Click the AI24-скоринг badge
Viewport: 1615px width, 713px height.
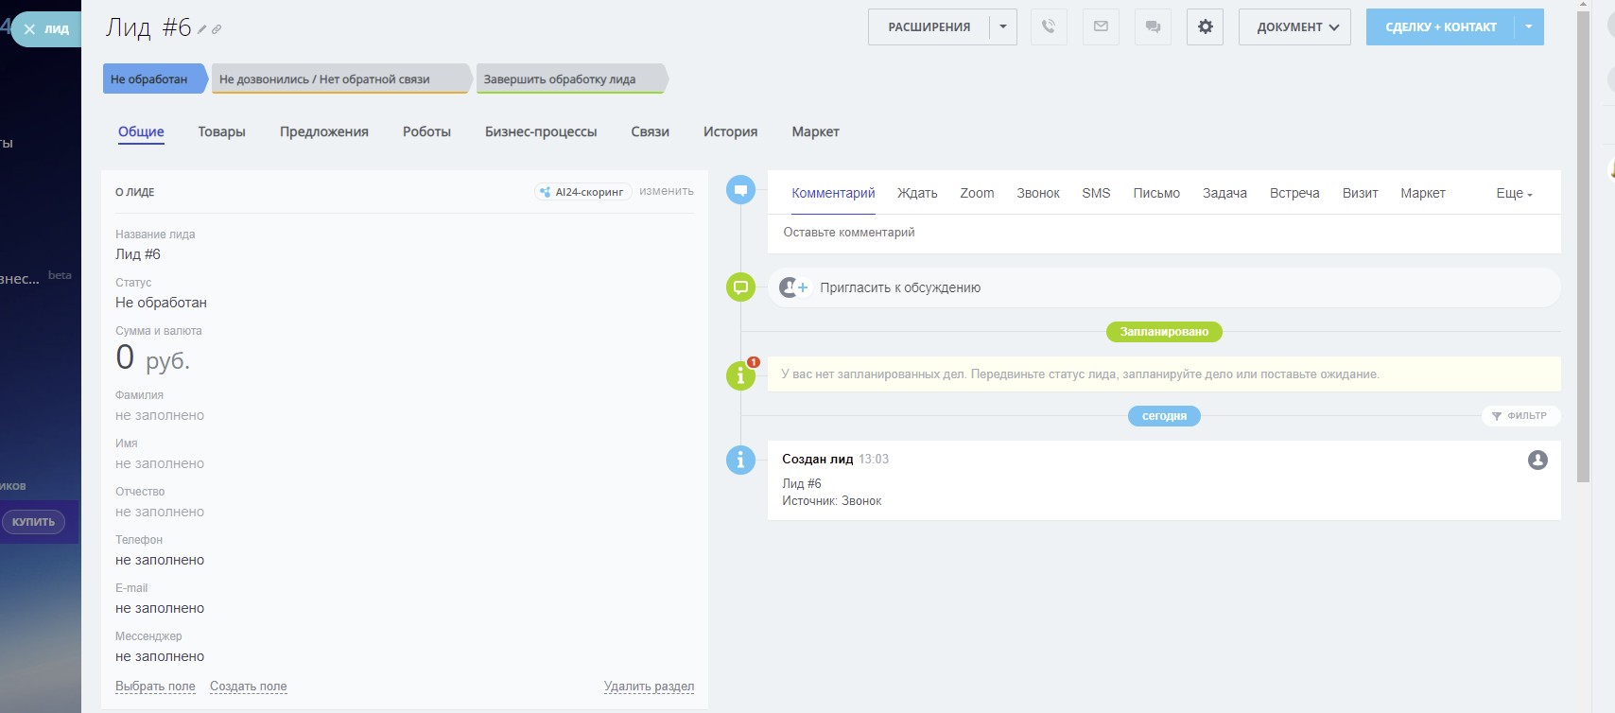coord(582,192)
